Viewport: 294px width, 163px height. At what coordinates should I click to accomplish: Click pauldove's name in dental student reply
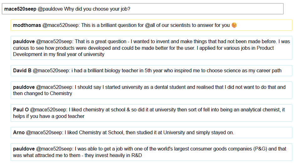[24, 87]
